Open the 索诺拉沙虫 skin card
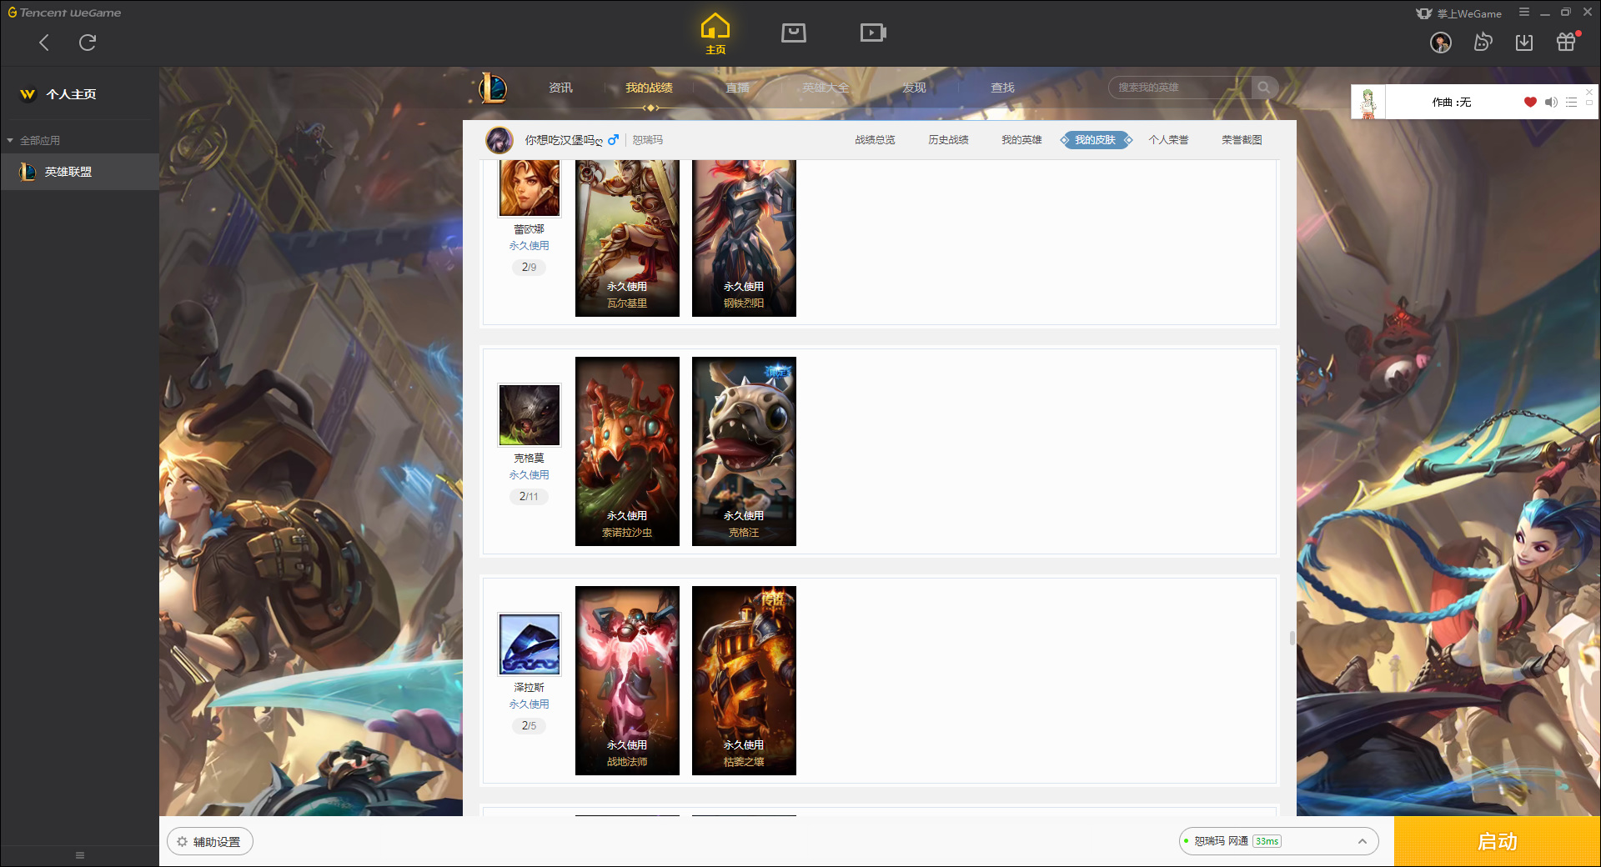Viewport: 1601px width, 867px height. pos(627,451)
